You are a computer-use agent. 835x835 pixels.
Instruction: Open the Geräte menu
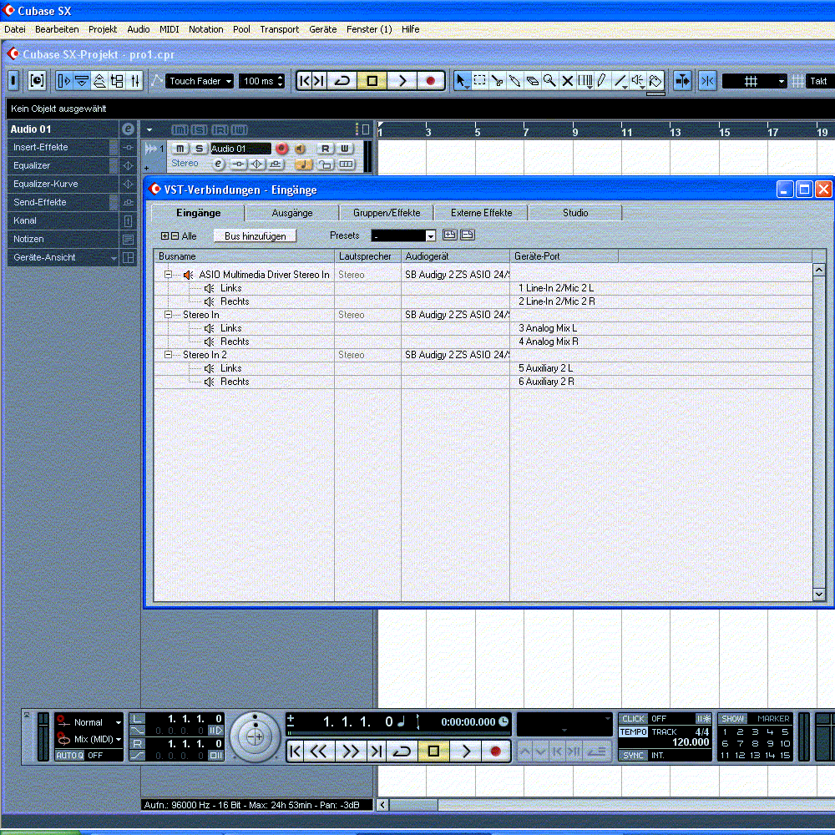pos(322,29)
